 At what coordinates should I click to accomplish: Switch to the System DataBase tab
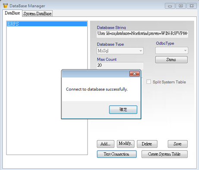click(38, 13)
